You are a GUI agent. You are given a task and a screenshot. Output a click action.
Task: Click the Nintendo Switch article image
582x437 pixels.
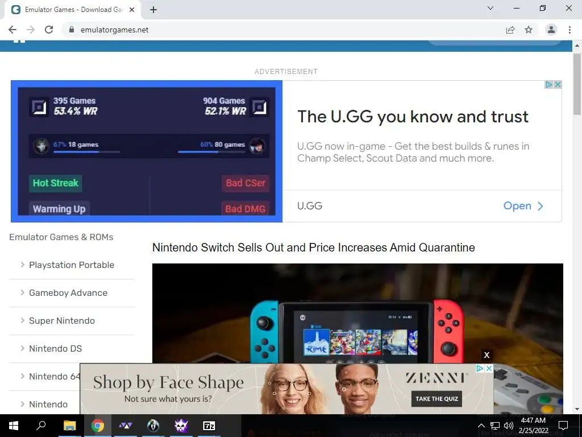coord(357,314)
